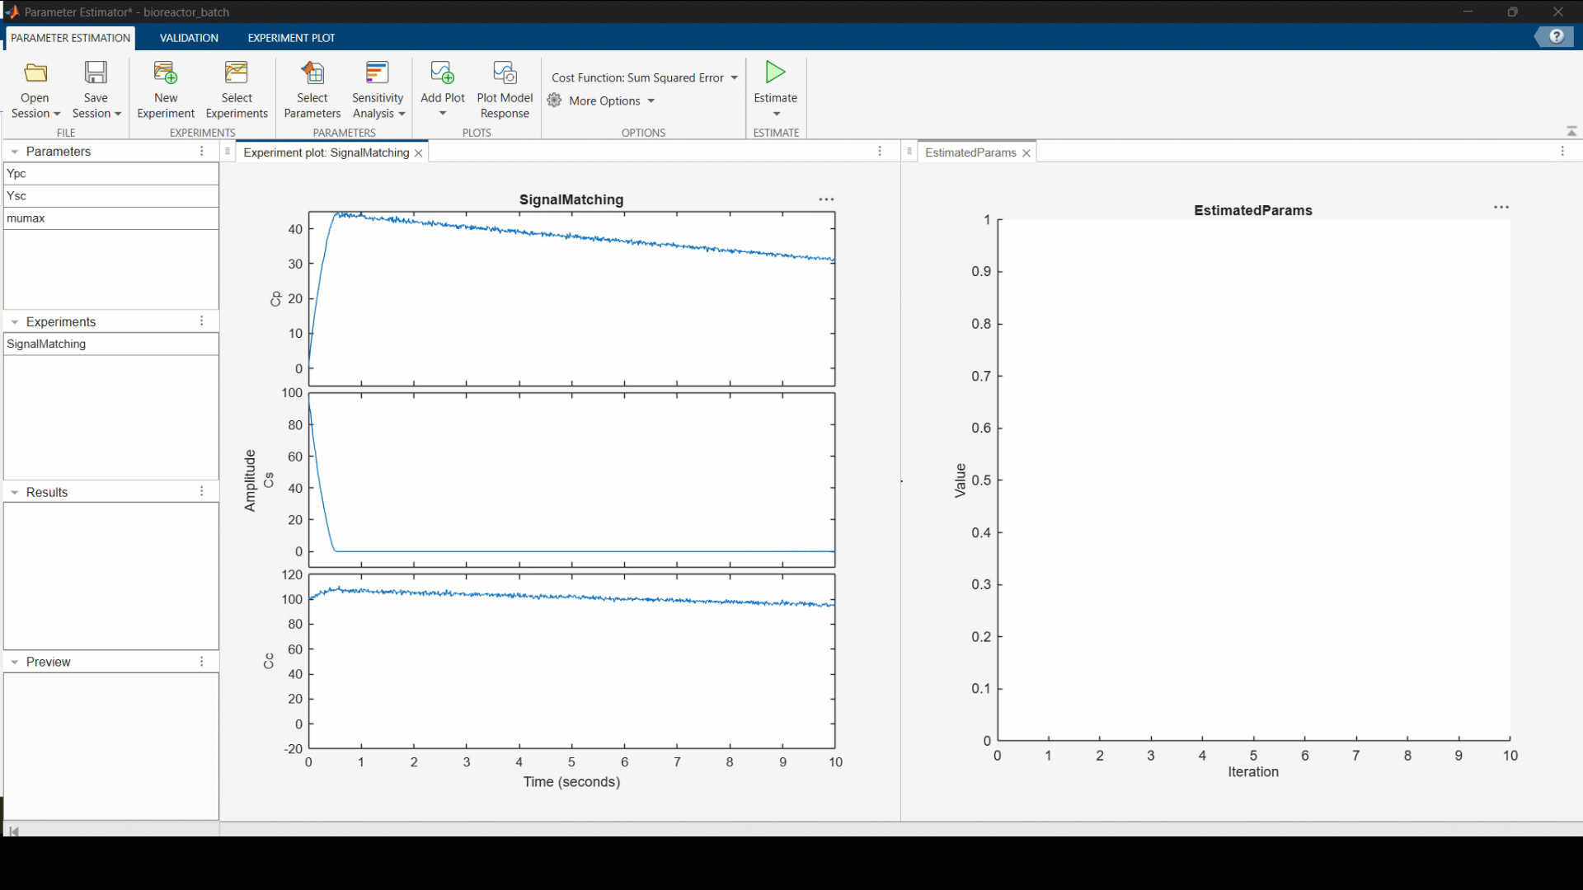Switch to the Experiment Plot tab
This screenshot has width=1583, height=890.
point(291,38)
